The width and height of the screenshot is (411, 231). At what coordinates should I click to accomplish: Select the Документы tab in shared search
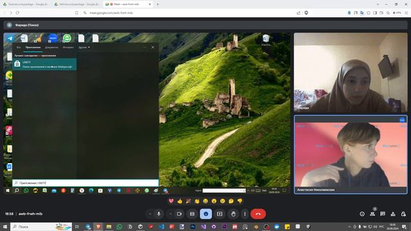(x=51, y=47)
